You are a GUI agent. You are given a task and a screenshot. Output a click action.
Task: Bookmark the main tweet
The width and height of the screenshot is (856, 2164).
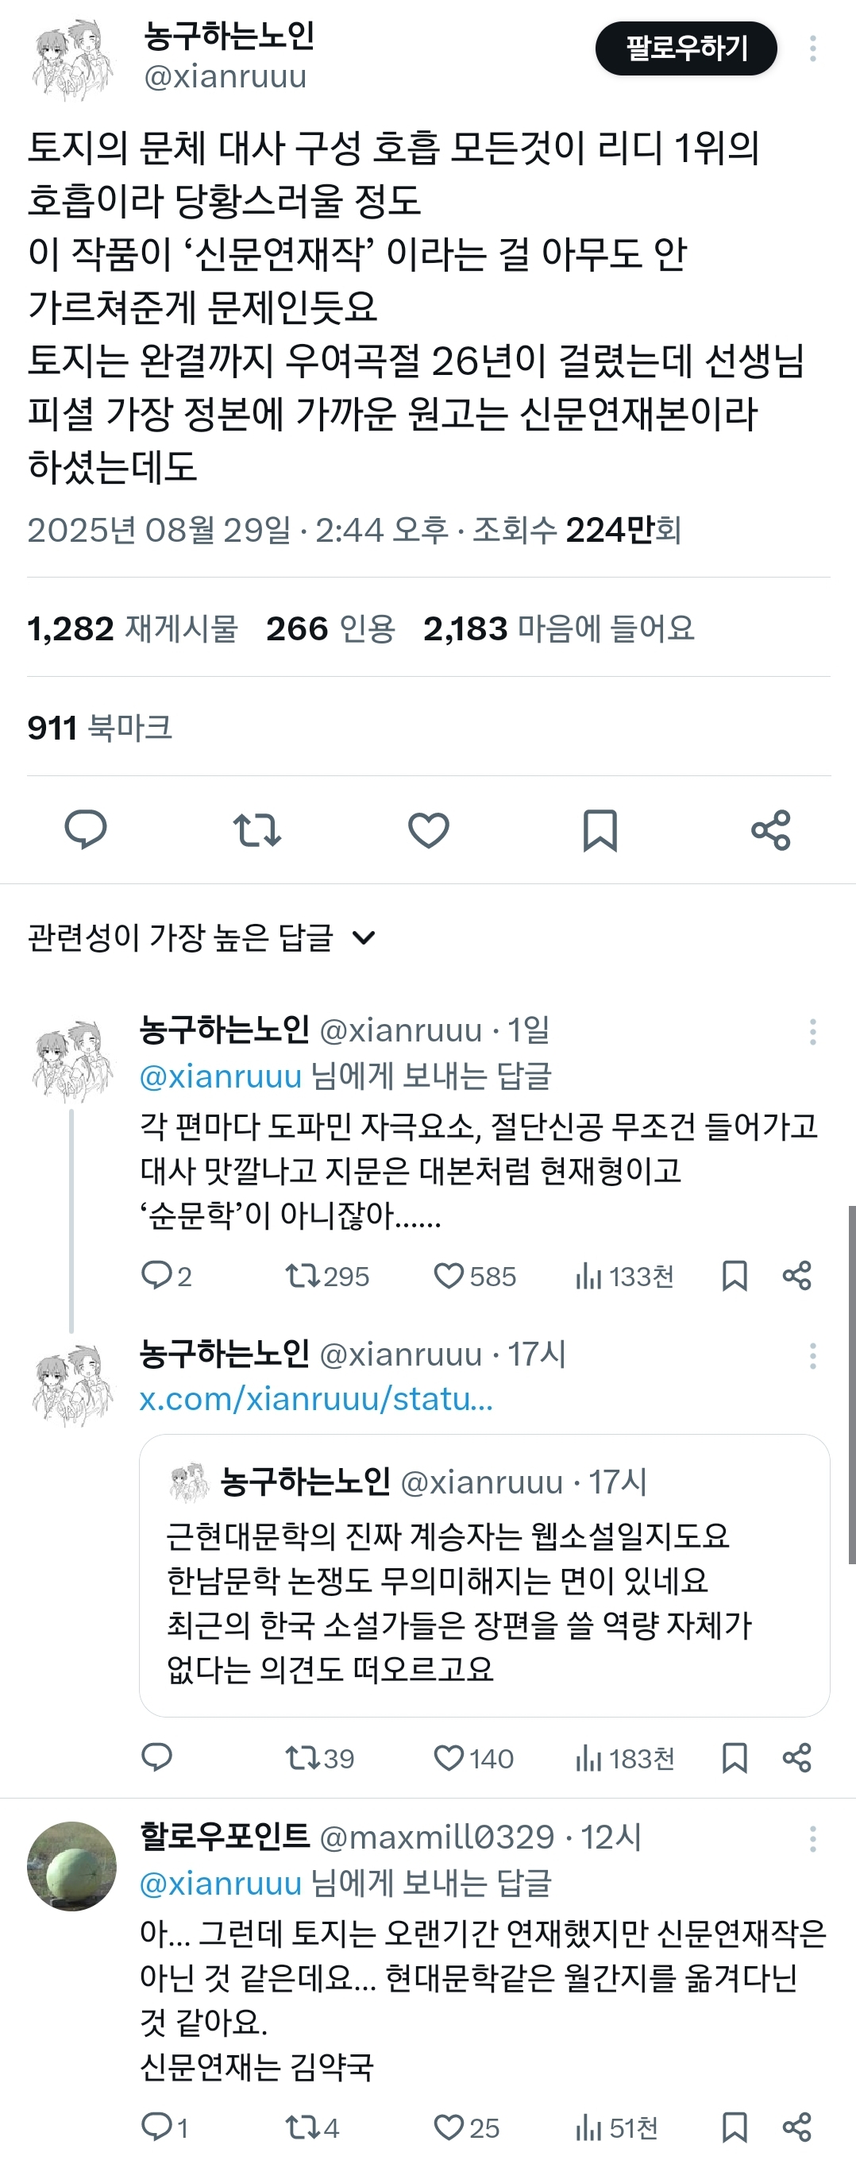coord(599,832)
